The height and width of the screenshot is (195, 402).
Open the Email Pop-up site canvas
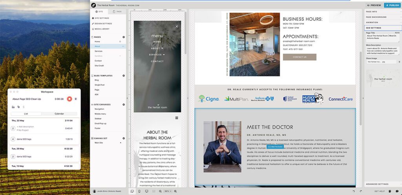tap(100, 124)
